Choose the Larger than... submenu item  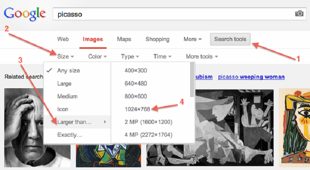click(x=74, y=122)
